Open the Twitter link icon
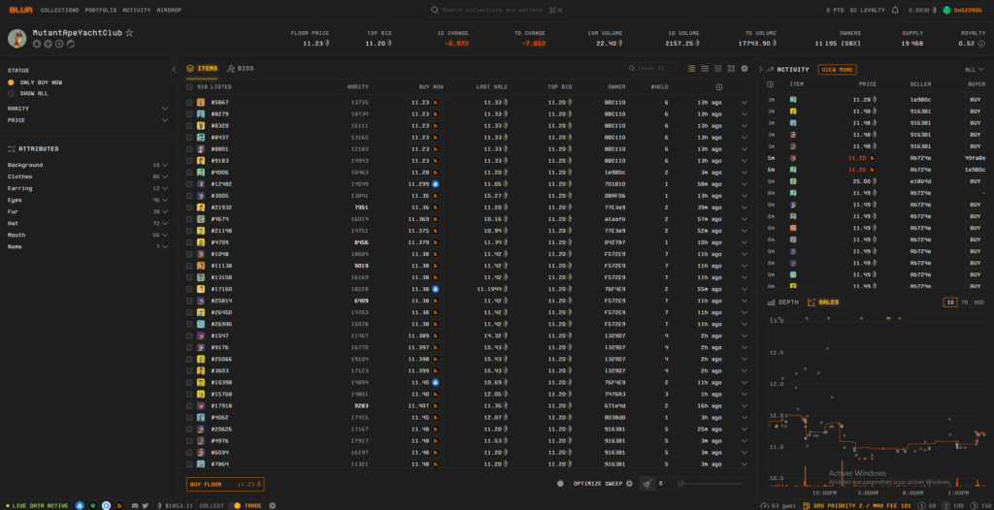The width and height of the screenshot is (994, 510). (146, 505)
